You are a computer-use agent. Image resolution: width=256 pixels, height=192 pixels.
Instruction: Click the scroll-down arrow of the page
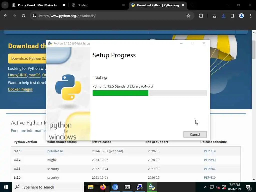pos(254,180)
